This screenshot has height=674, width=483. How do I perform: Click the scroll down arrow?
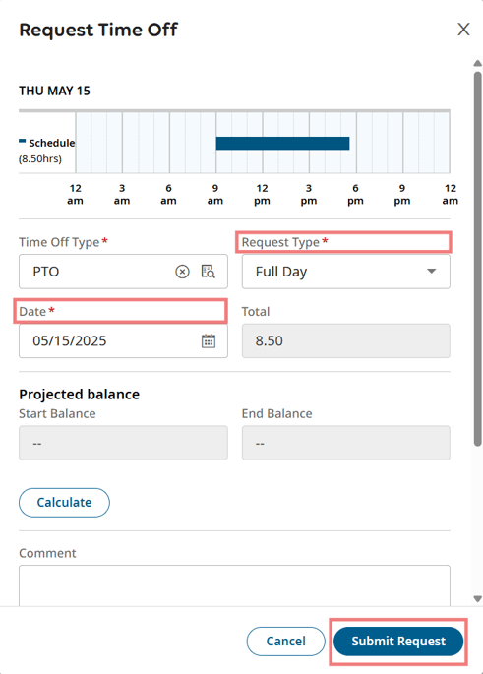point(477,599)
